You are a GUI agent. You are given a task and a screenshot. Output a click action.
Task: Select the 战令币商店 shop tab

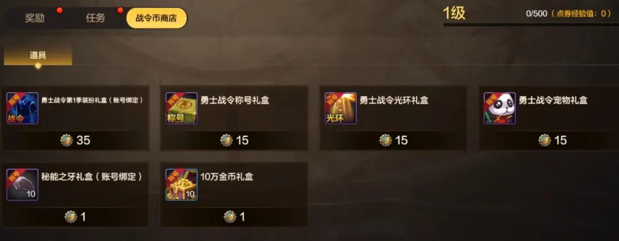click(156, 18)
